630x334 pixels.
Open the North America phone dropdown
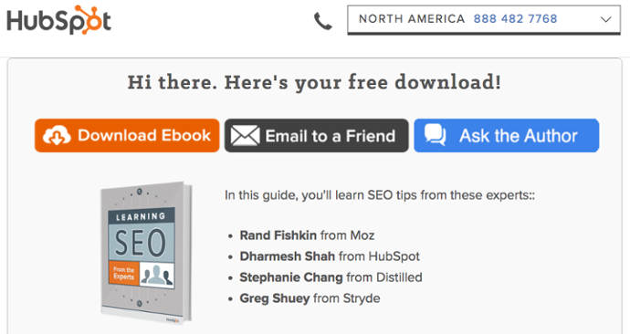point(484,20)
